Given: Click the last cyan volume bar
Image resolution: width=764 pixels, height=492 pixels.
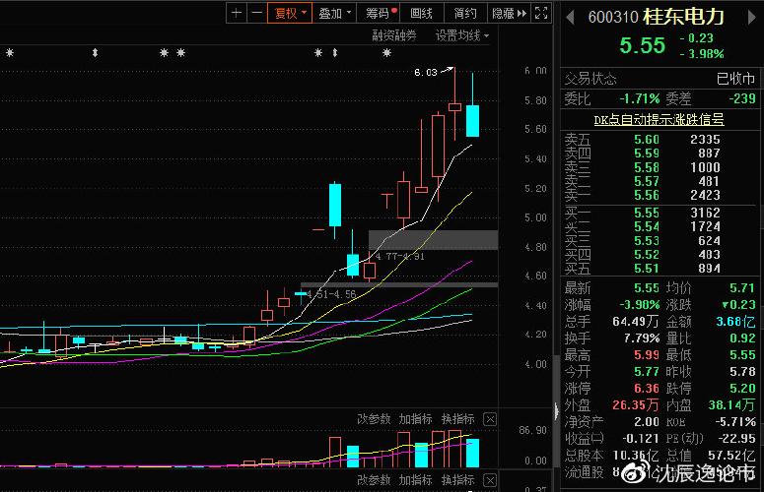Looking at the screenshot, I should tap(472, 453).
